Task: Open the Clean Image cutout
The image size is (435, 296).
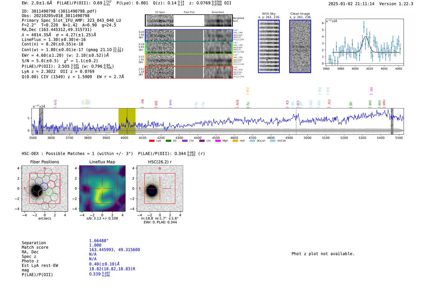Action: tap(300, 46)
